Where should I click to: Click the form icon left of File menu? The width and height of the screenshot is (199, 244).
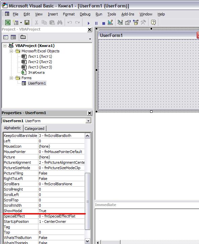pos(7,14)
